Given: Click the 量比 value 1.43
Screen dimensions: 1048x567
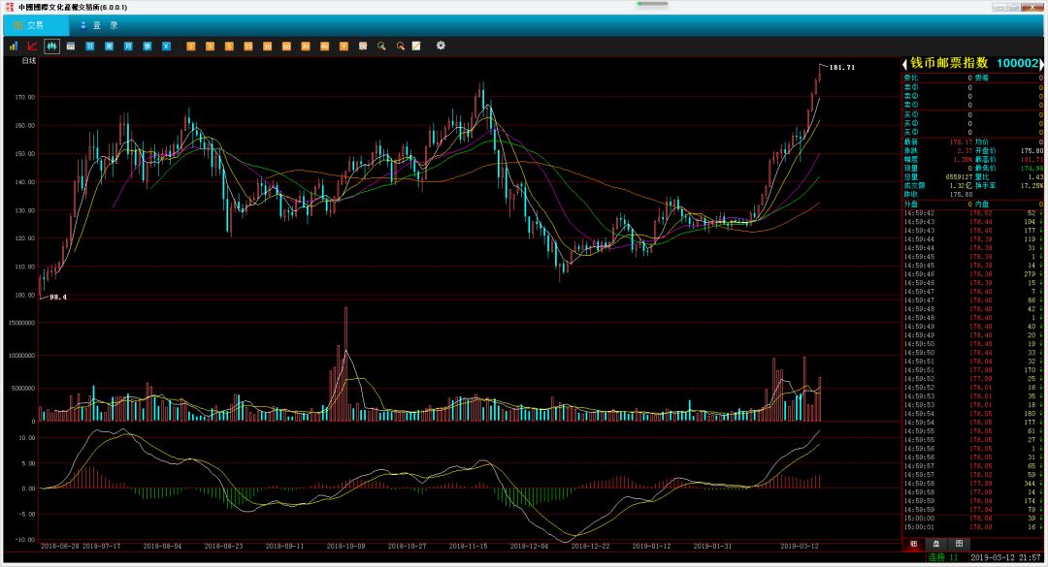Looking at the screenshot, I should pyautogui.click(x=1035, y=177).
